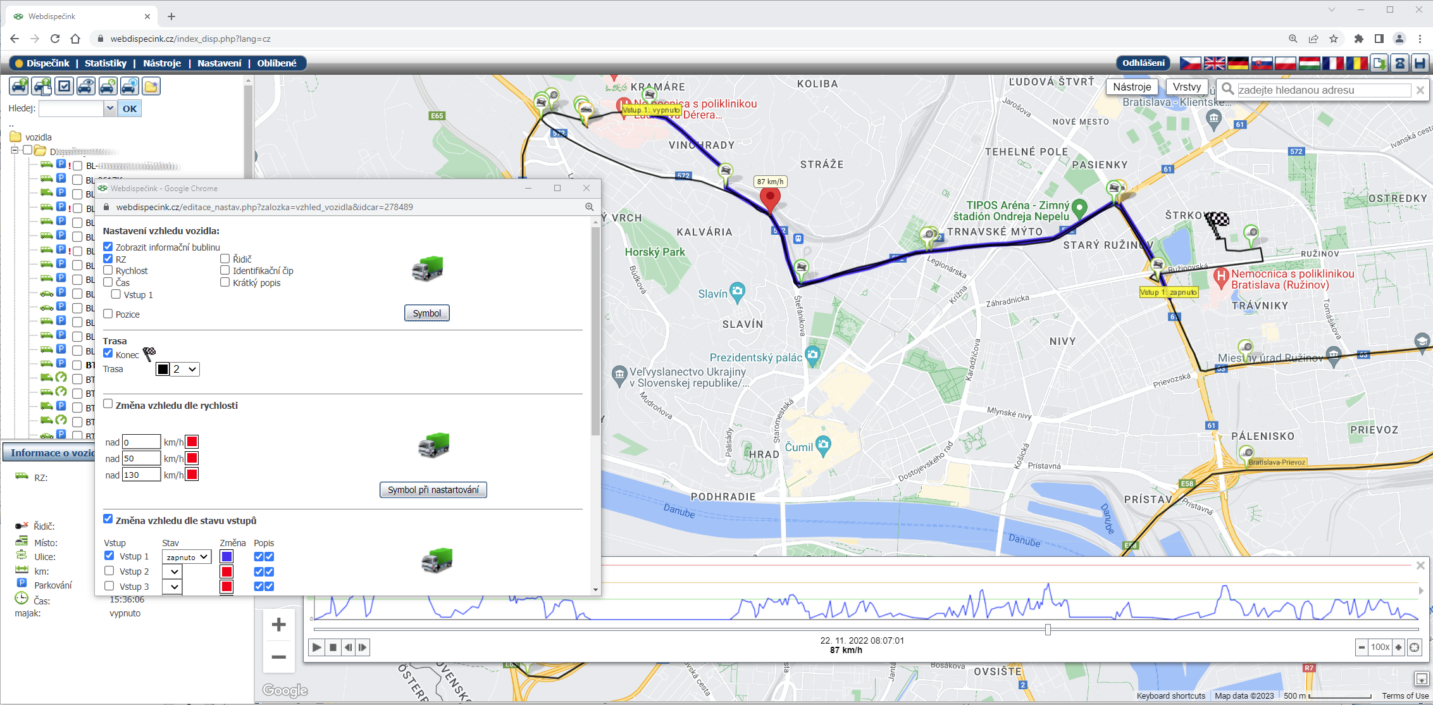Click the blue Vstup 1 color swatch
The width and height of the screenshot is (1433, 705).
[226, 557]
